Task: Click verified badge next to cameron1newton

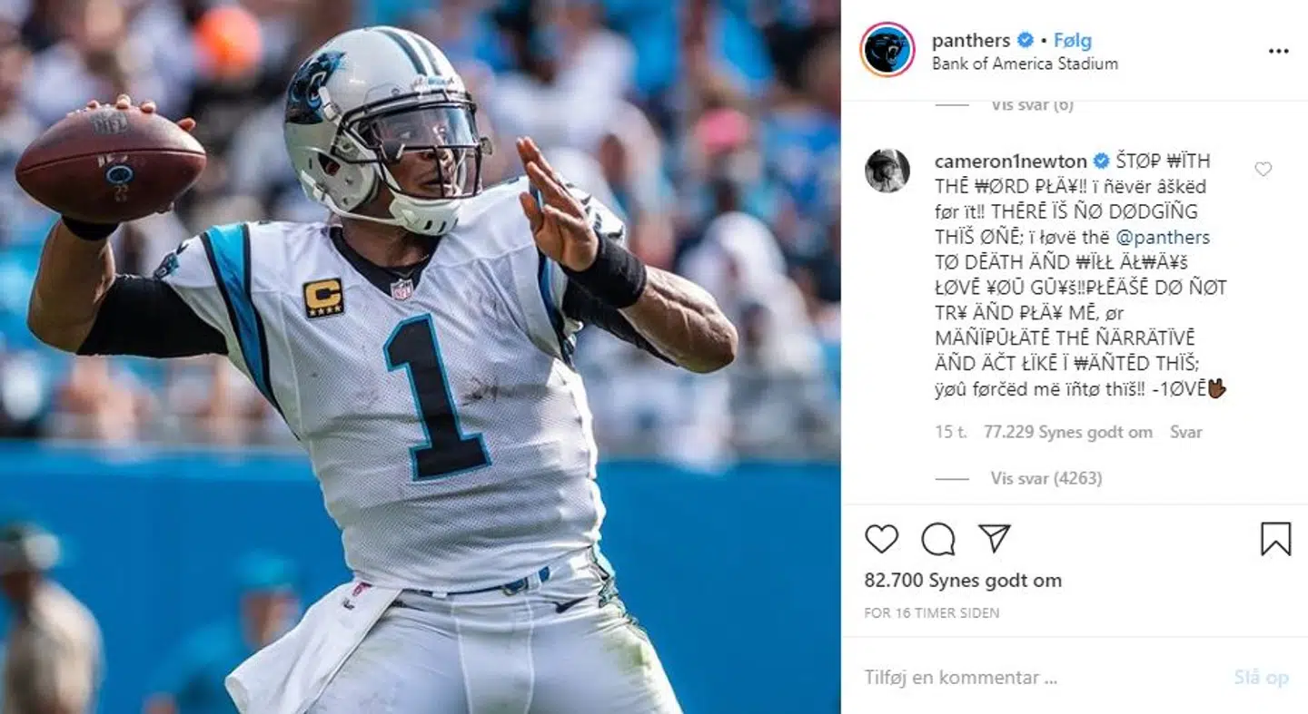Action: [1101, 161]
